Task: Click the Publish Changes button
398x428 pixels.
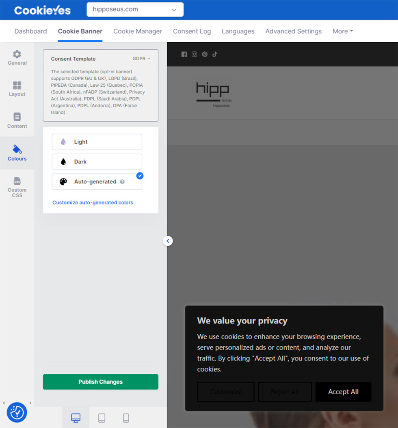Action: pos(100,382)
